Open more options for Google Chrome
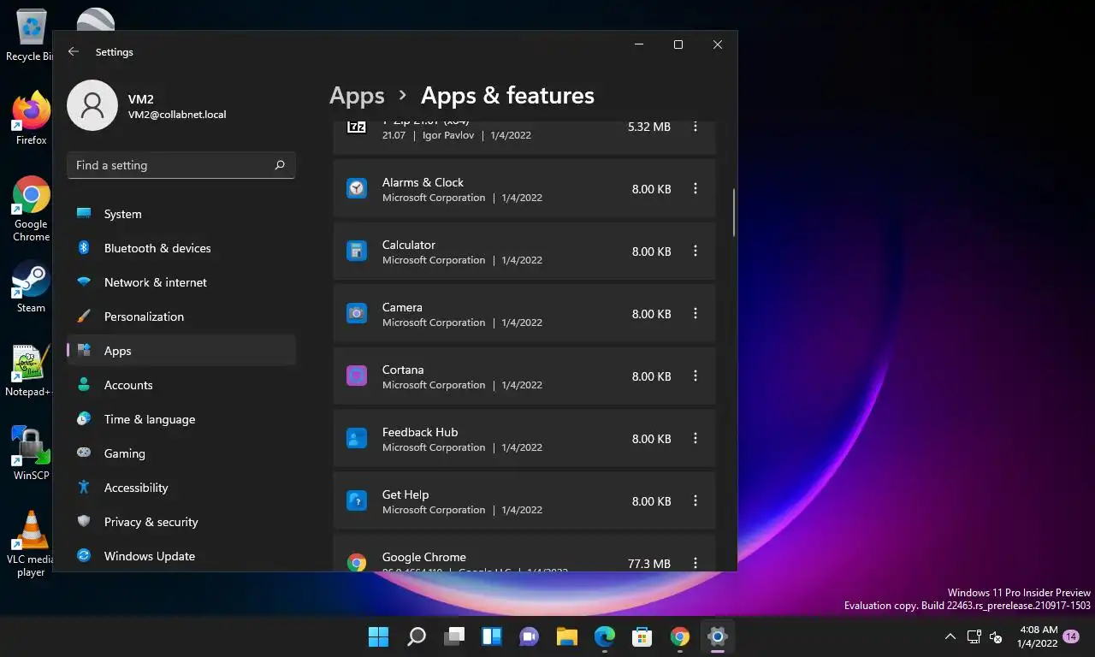This screenshot has height=657, width=1095. pos(695,563)
